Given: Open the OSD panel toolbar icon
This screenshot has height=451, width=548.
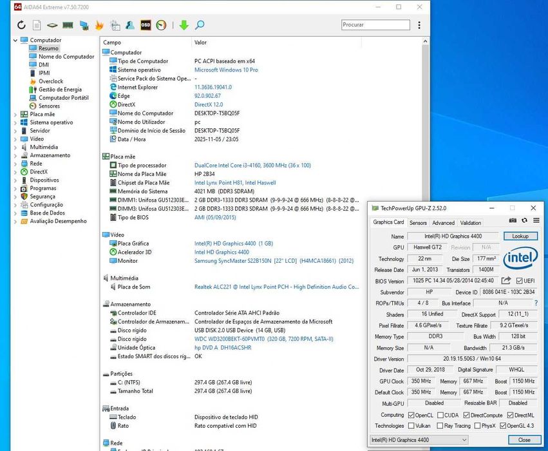Looking at the screenshot, I should point(146,25).
